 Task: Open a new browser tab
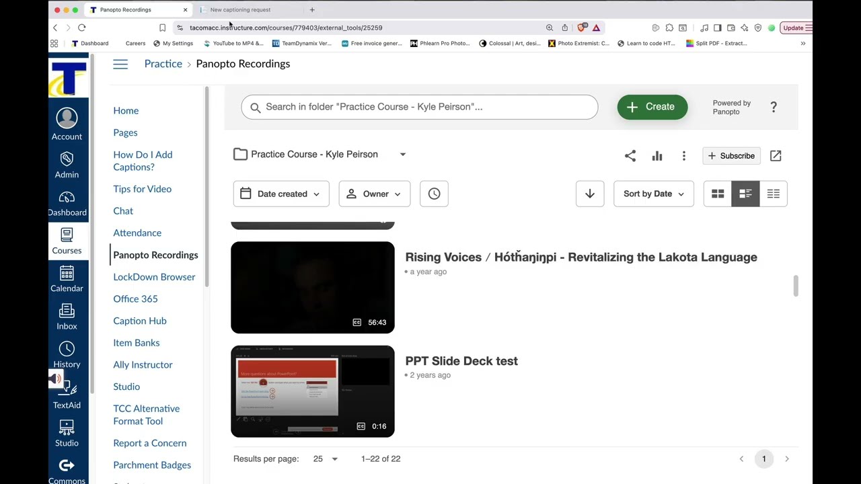pos(312,9)
